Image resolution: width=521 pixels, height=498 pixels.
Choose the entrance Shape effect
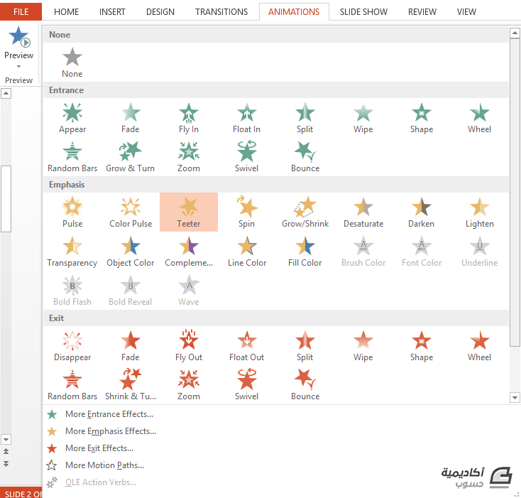tap(422, 118)
